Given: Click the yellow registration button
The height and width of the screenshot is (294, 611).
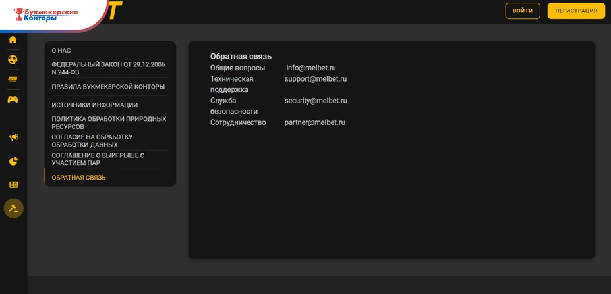Looking at the screenshot, I should click(x=576, y=11).
